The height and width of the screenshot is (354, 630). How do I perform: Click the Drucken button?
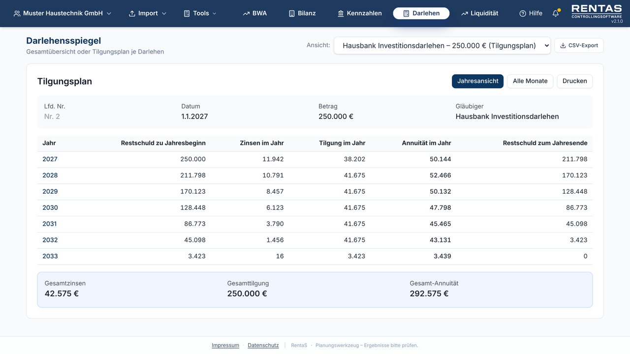[x=574, y=81]
